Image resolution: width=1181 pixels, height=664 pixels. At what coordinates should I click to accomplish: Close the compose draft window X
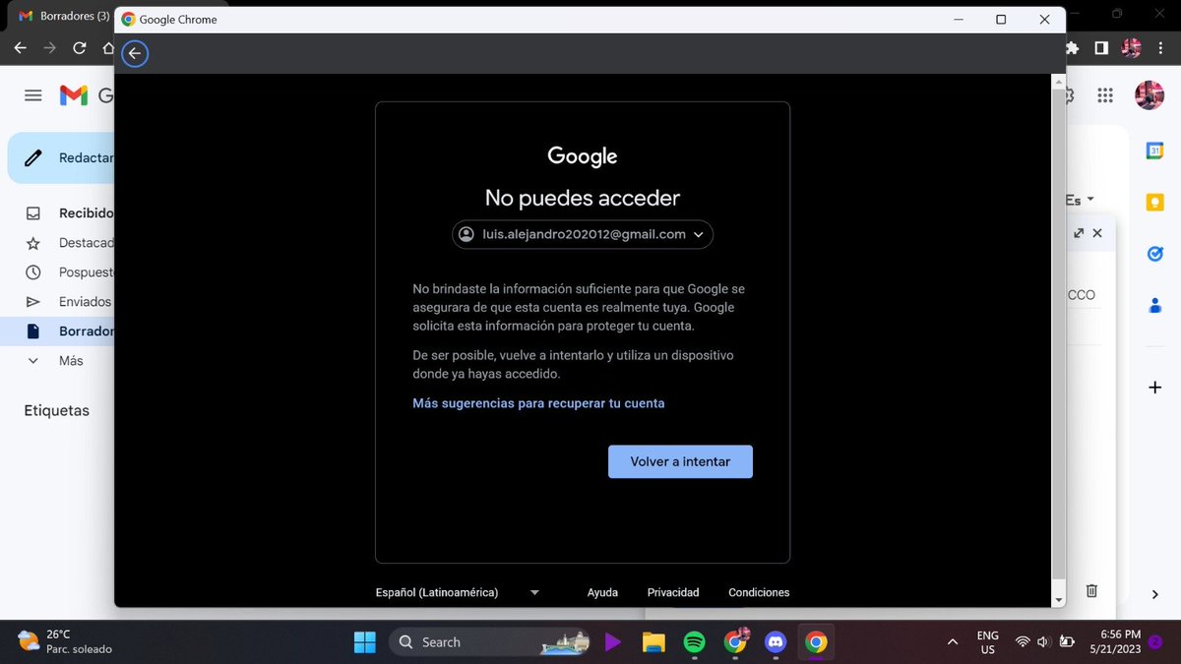(x=1097, y=233)
